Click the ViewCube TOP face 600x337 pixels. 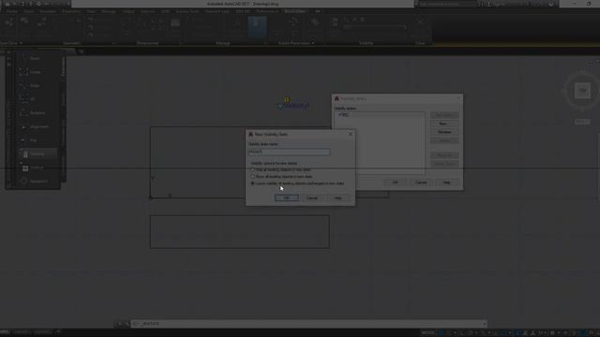click(x=582, y=91)
